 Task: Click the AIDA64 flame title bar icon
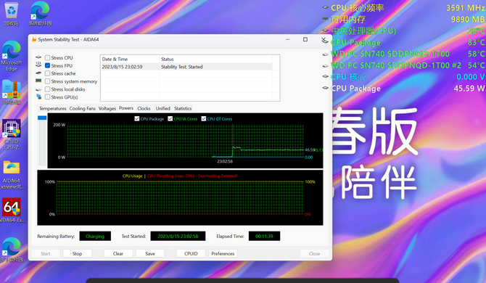click(x=34, y=39)
